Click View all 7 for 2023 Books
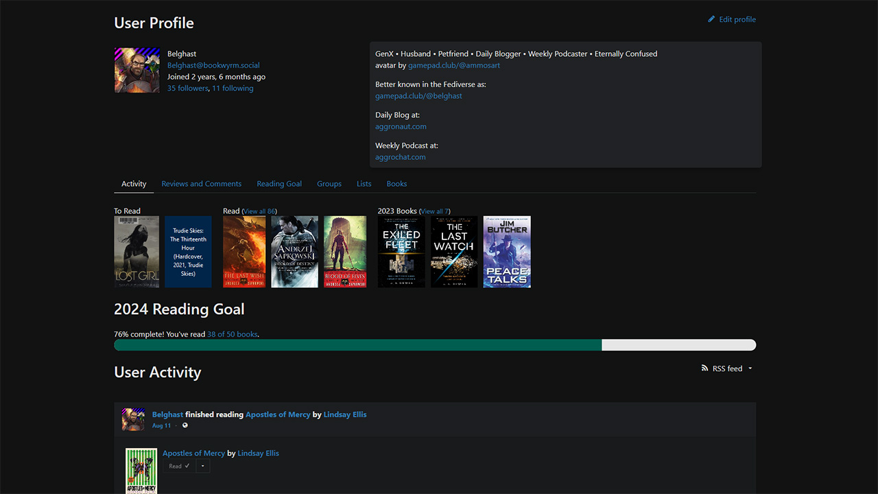 tap(434, 211)
